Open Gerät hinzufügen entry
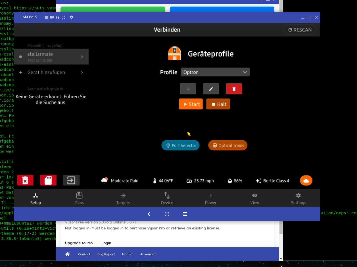 51,73
